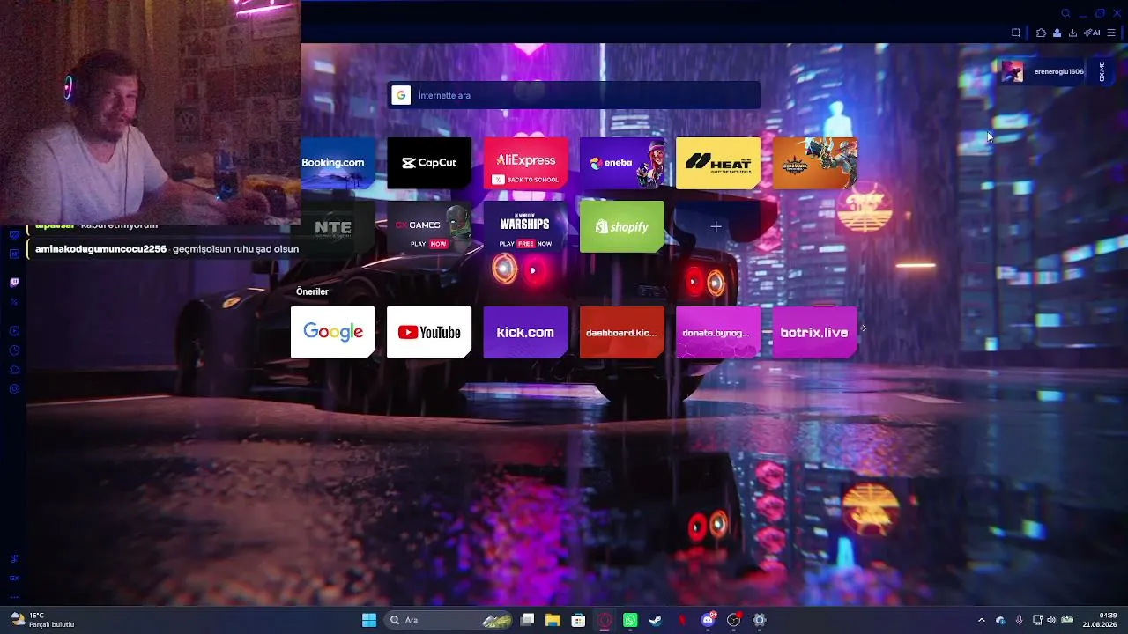The height and width of the screenshot is (634, 1128).
Task: Open the YouTube suggestion tile
Action: (x=429, y=332)
